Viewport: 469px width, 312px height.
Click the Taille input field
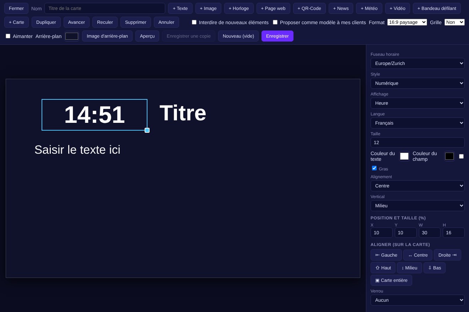[417, 142]
